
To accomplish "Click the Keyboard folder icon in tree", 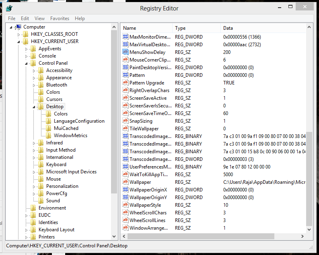I will (41, 165).
